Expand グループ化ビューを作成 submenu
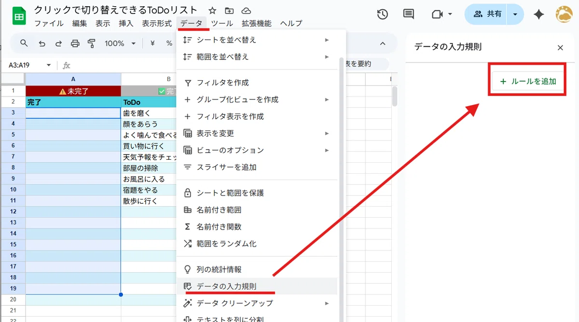Screen dimensions: 579x322 click(327, 99)
